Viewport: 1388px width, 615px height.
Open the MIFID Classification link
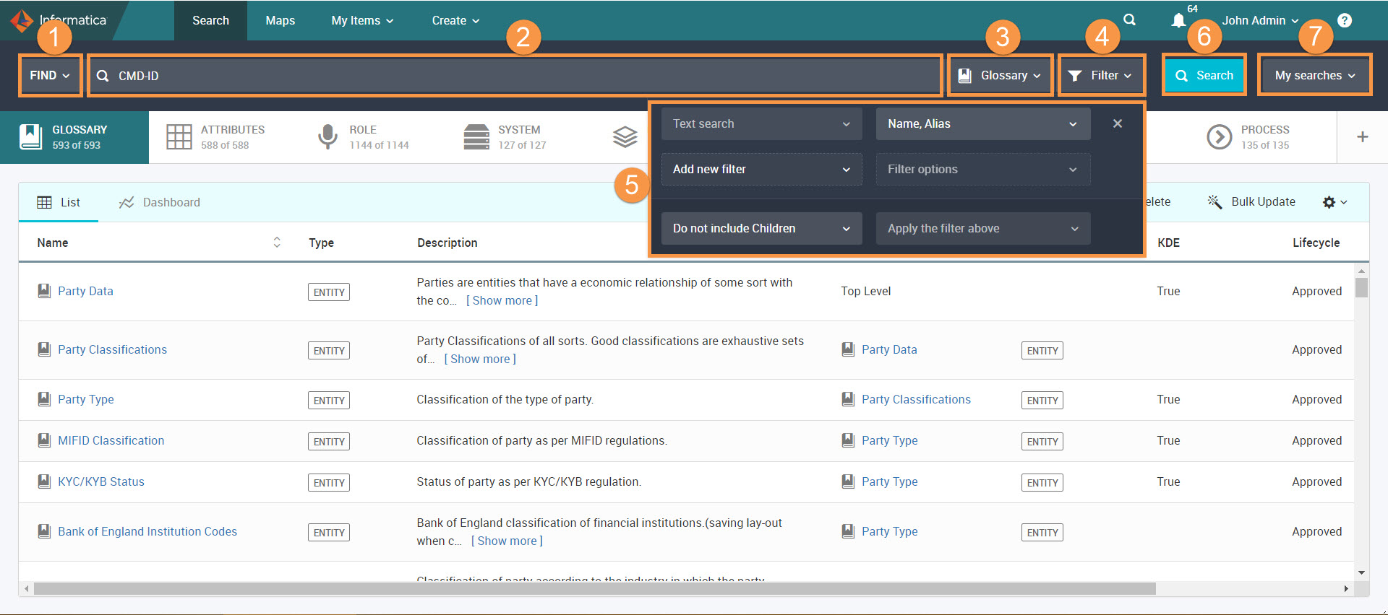tap(111, 440)
